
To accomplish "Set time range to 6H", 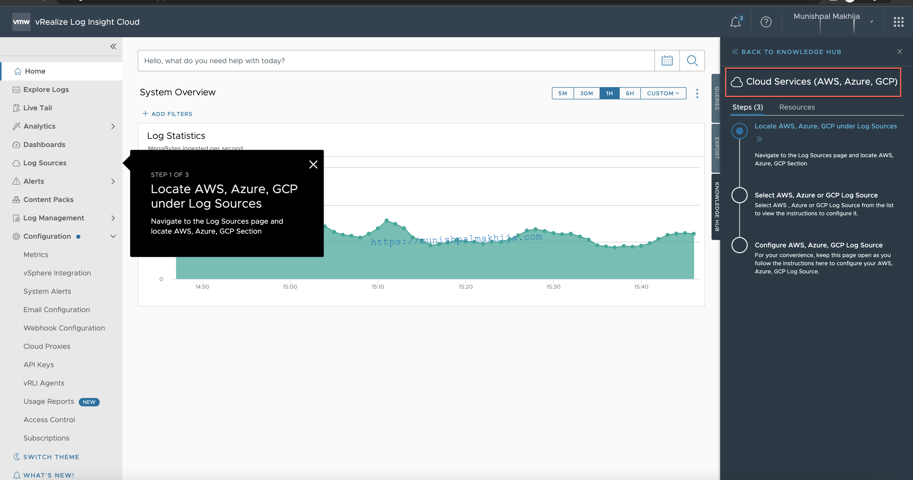I will [630, 94].
